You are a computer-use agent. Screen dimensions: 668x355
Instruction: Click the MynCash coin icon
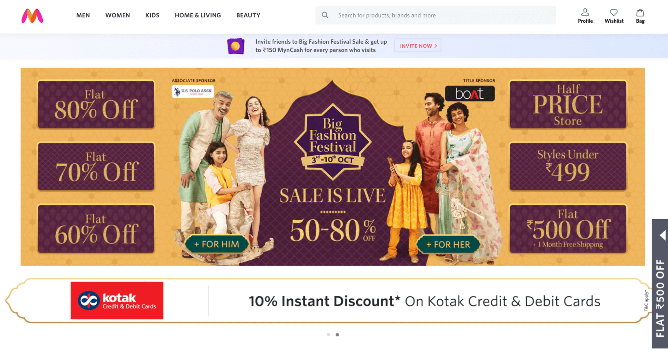coord(236,46)
